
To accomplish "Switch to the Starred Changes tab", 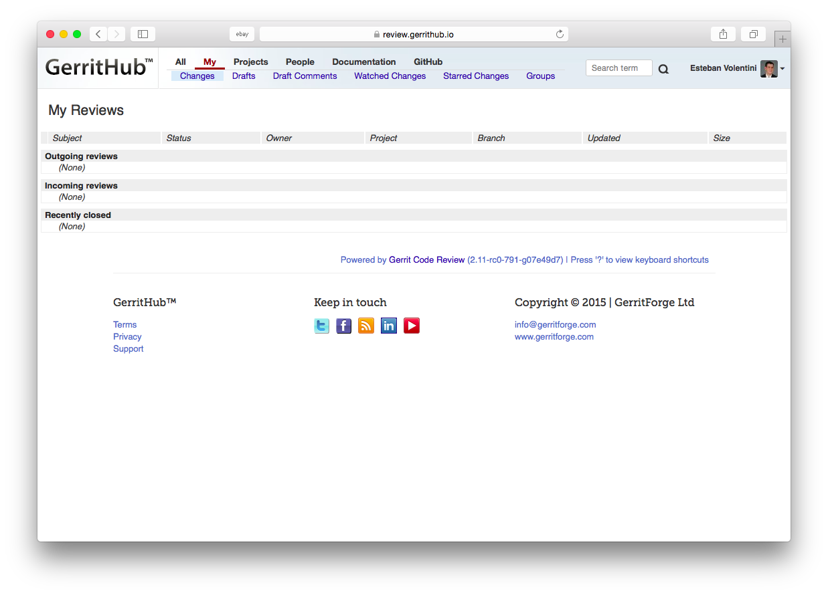I will point(476,76).
